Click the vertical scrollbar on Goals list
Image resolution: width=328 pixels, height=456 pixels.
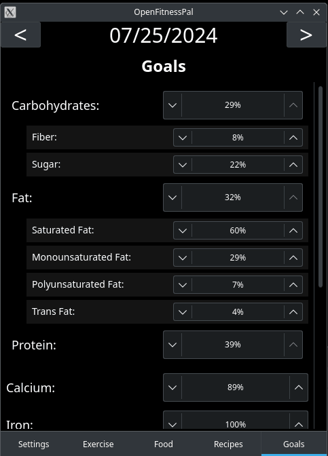321,187
